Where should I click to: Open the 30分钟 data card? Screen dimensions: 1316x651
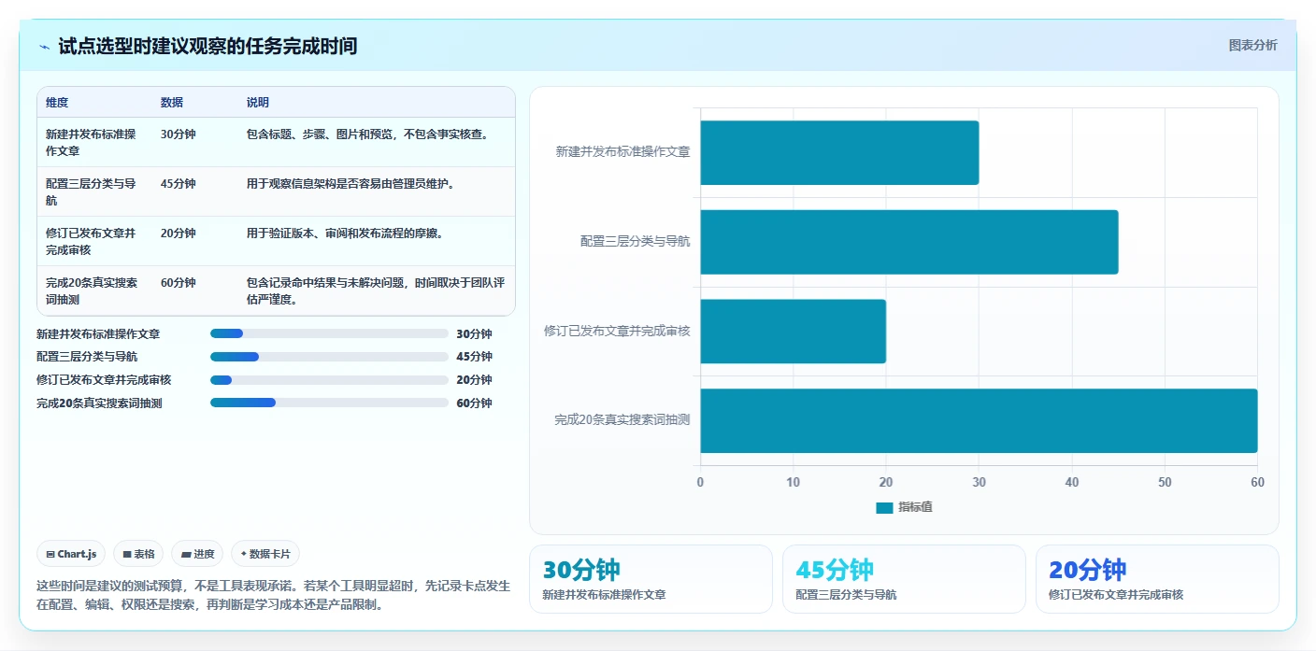coord(651,579)
